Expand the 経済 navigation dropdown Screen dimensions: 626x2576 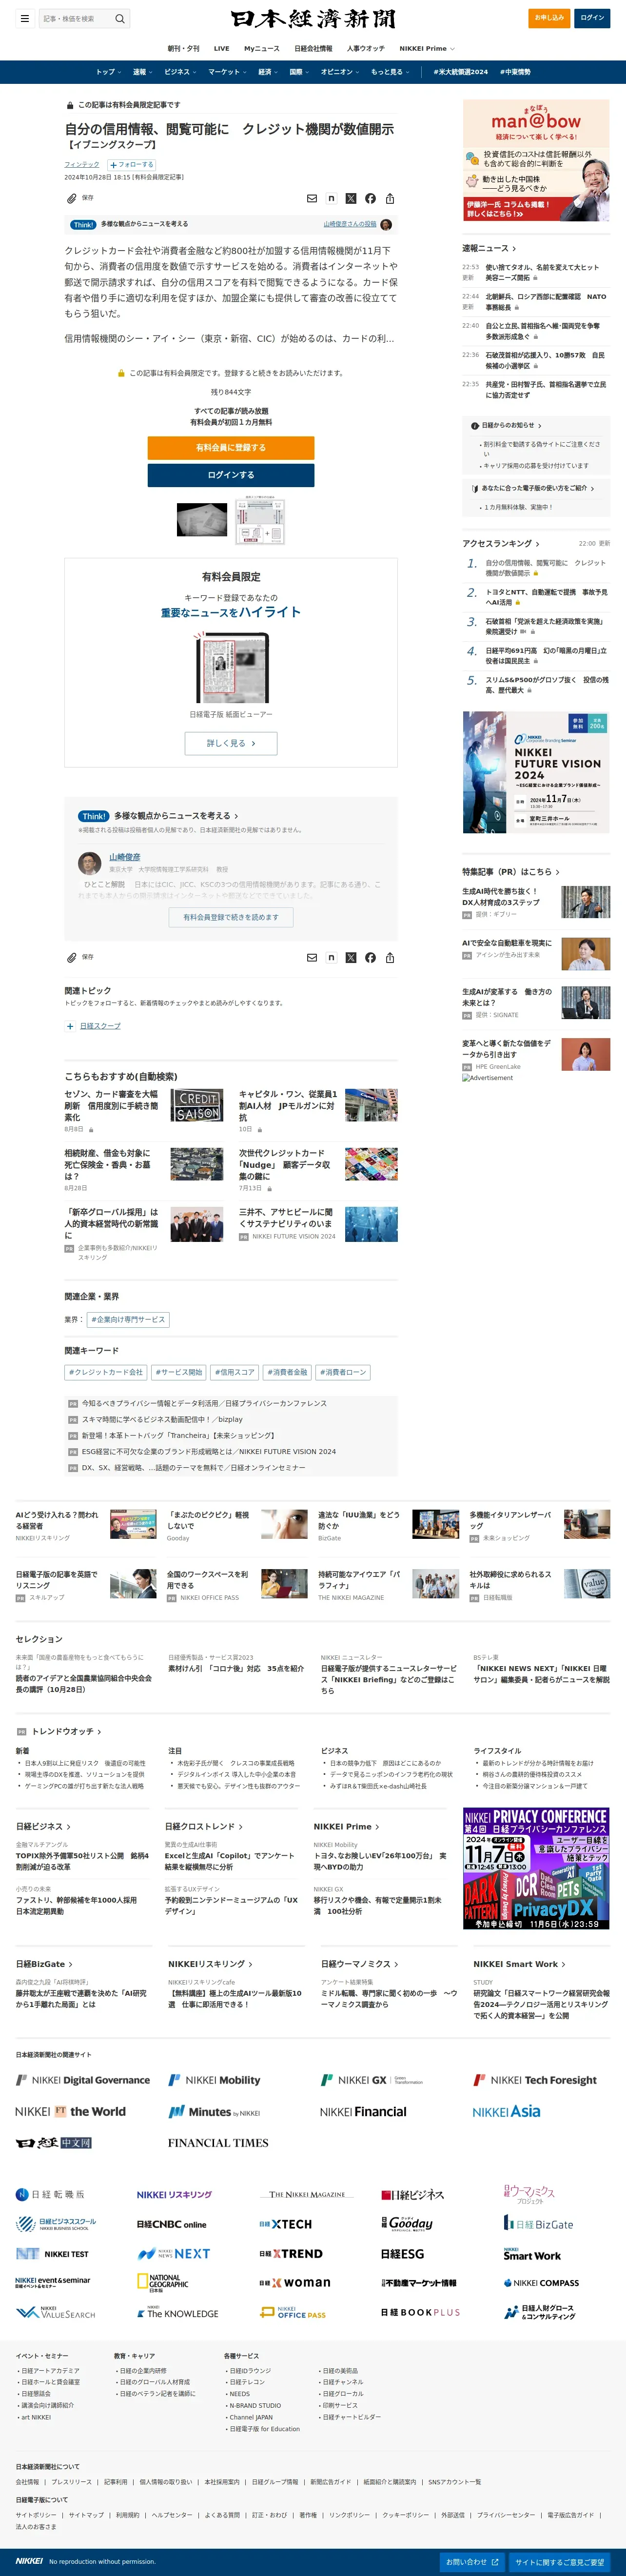click(268, 72)
